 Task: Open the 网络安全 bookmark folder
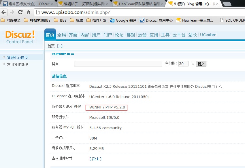tap(11, 20)
